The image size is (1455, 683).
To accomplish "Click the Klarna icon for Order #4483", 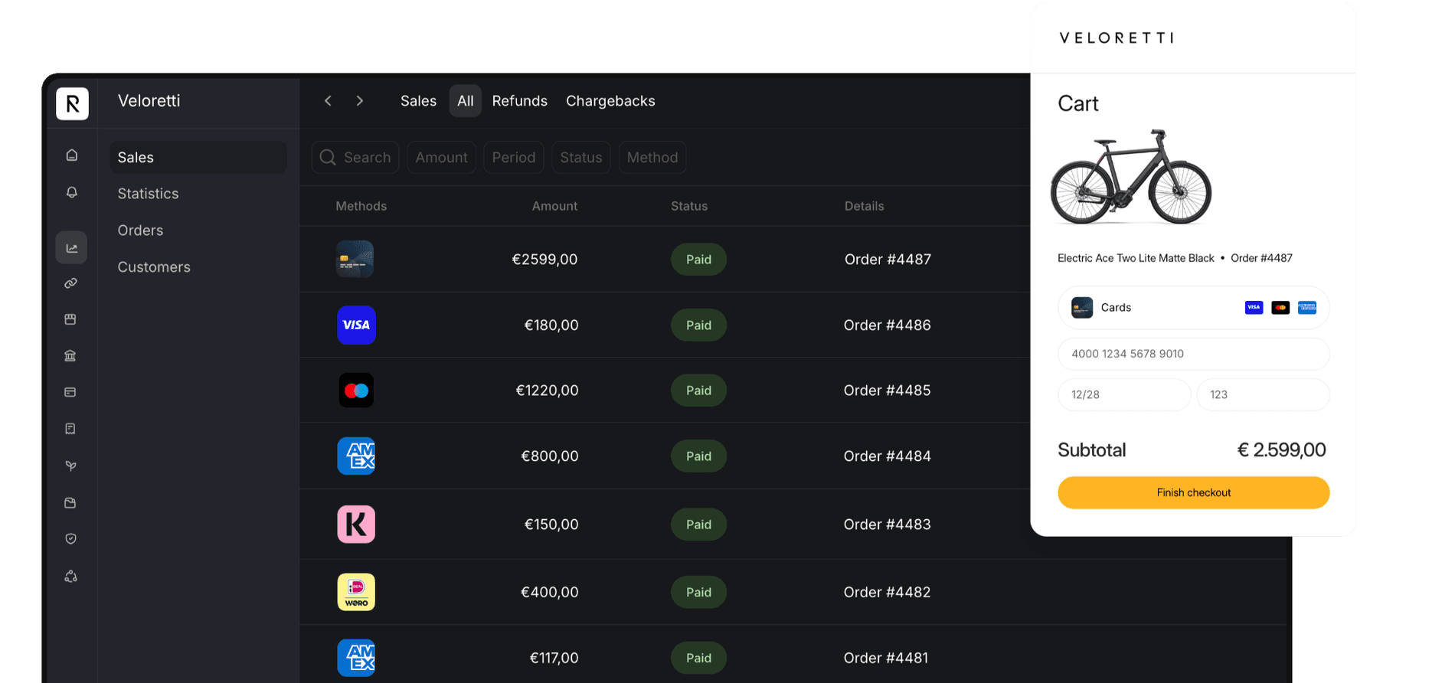I will pos(356,525).
